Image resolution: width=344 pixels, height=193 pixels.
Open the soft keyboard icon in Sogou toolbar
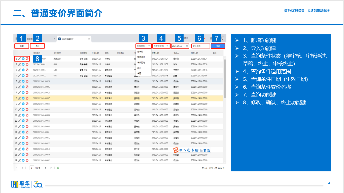coord(197,150)
